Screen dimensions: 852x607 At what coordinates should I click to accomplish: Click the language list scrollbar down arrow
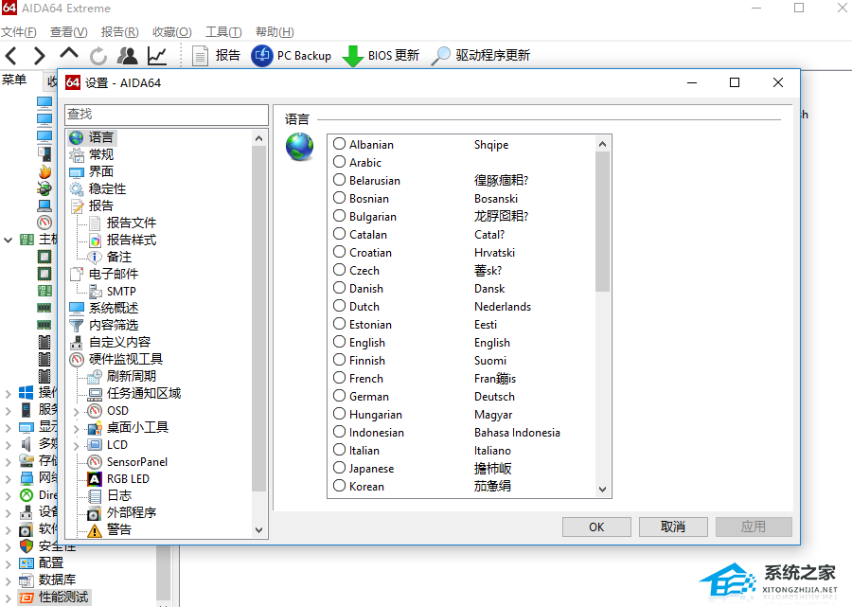(602, 489)
